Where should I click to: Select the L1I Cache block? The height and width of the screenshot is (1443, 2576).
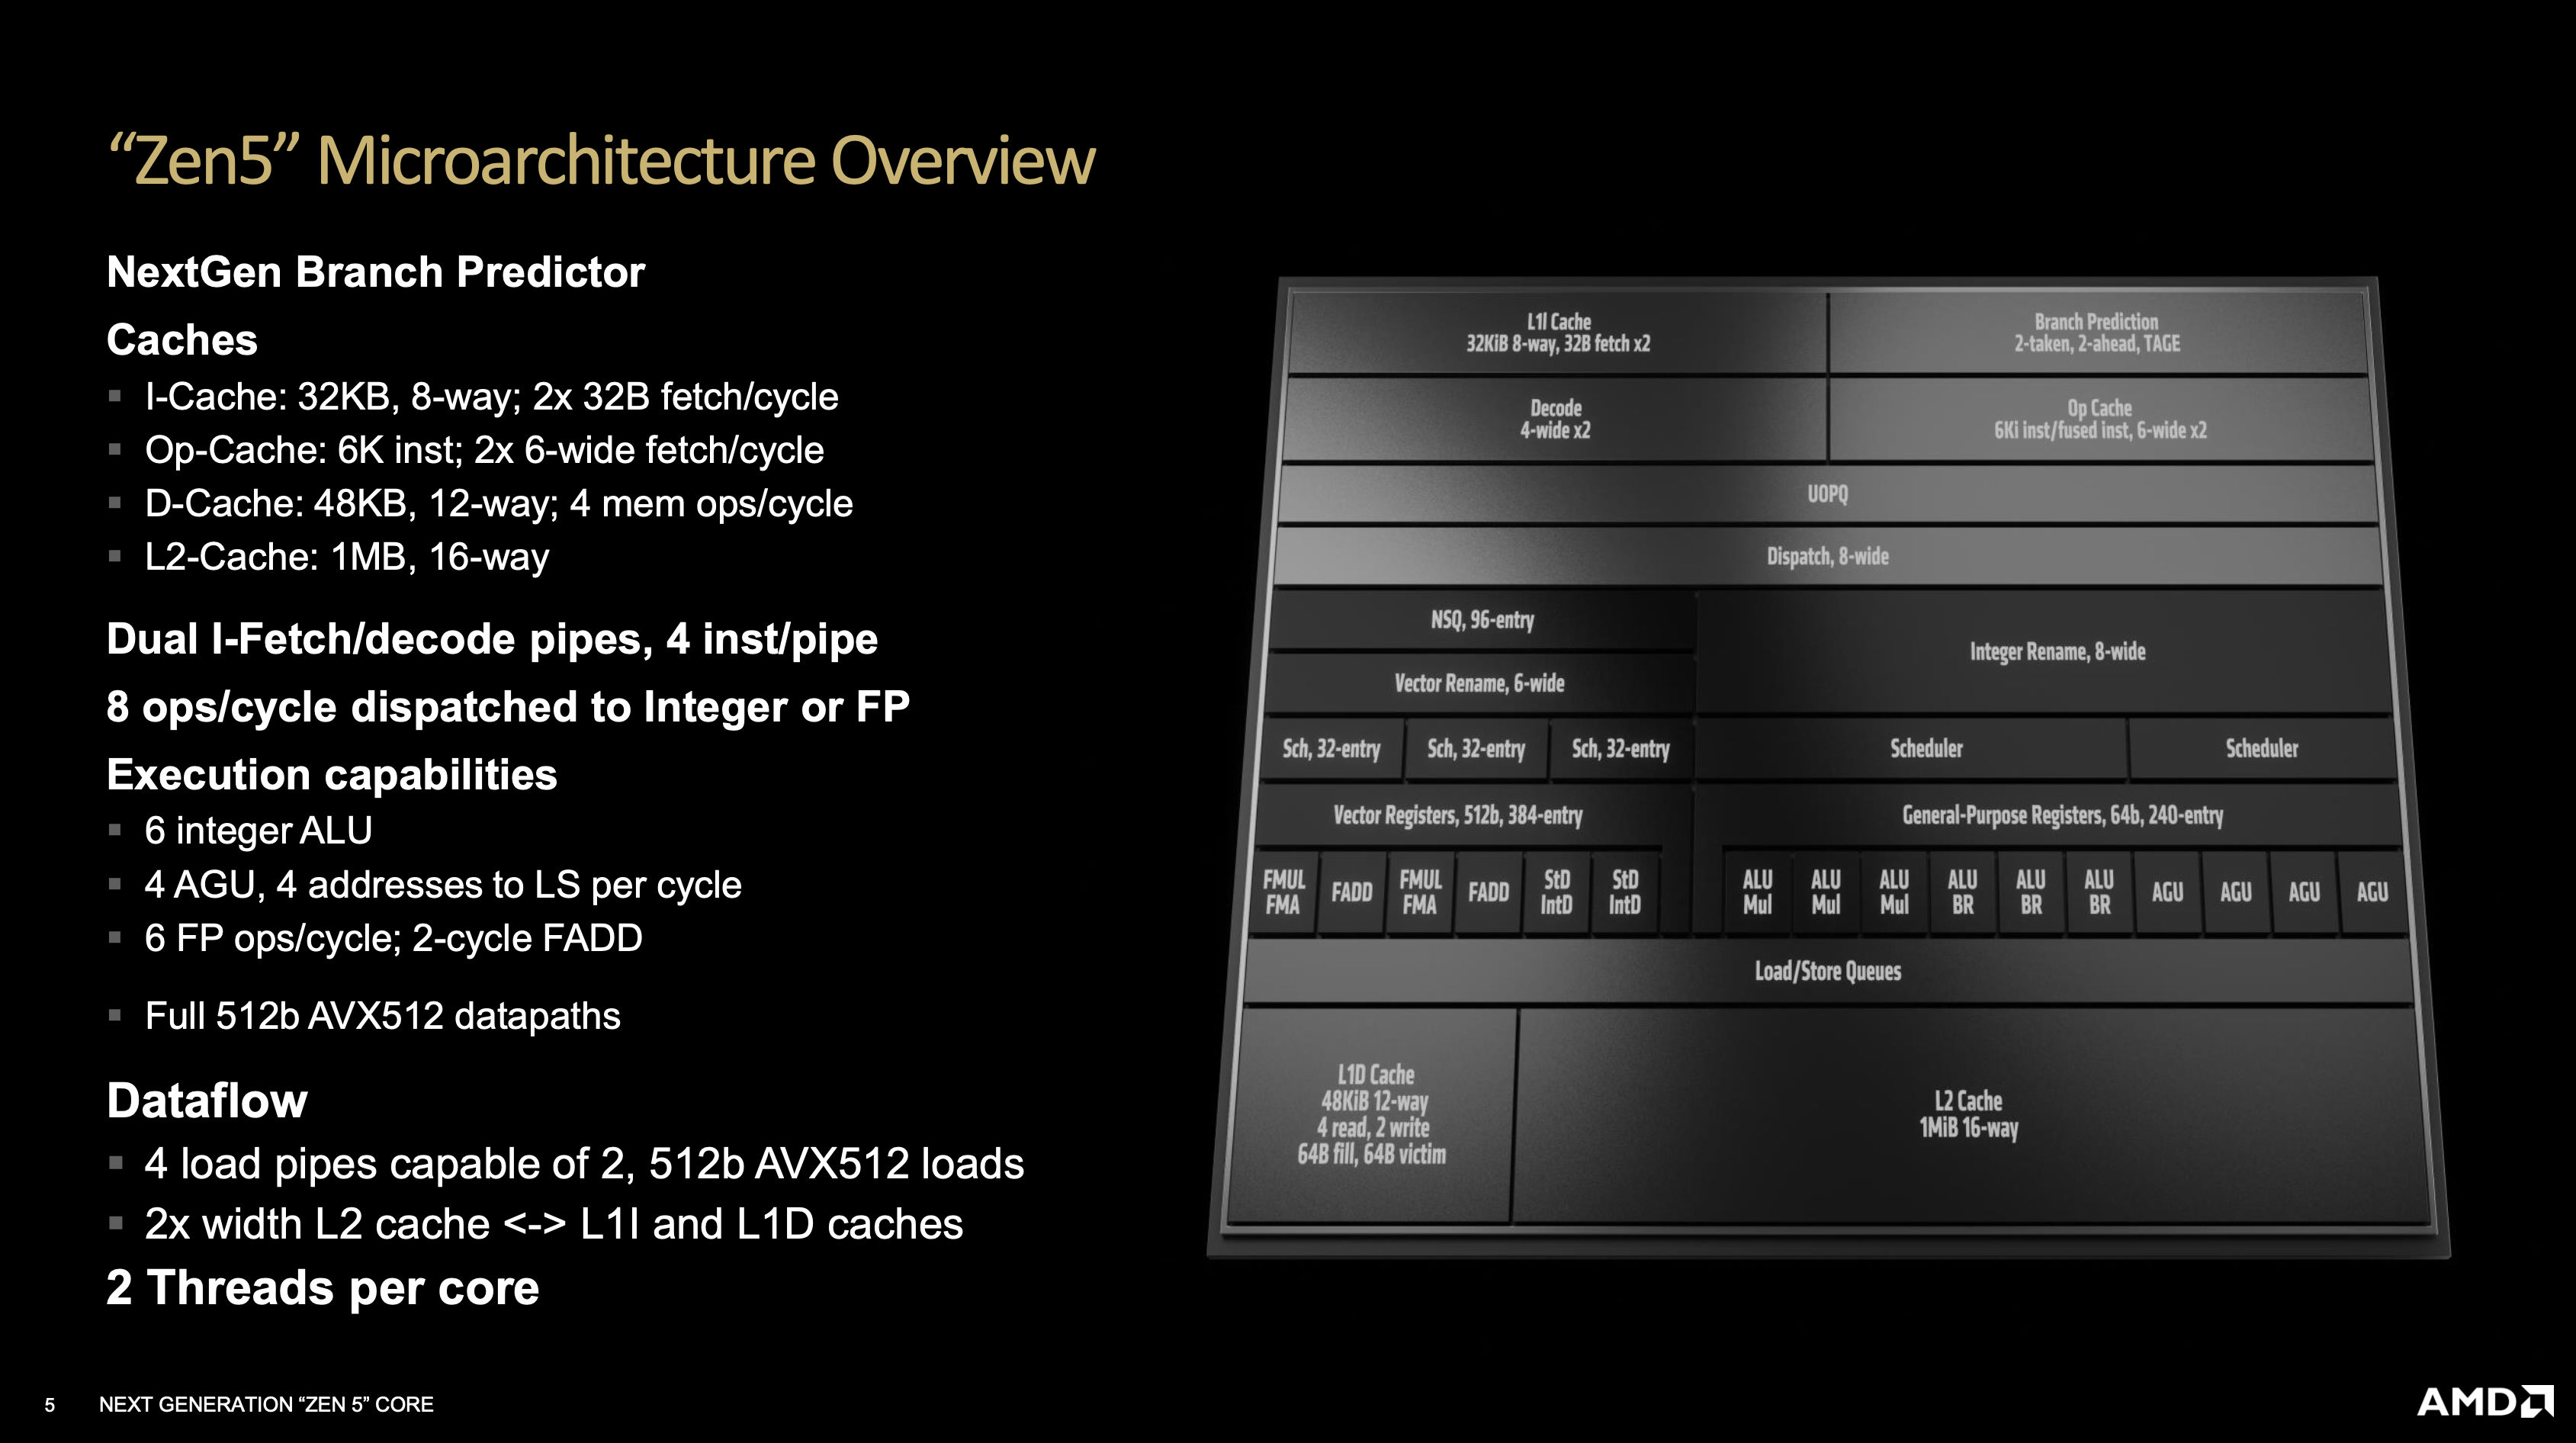[1558, 333]
